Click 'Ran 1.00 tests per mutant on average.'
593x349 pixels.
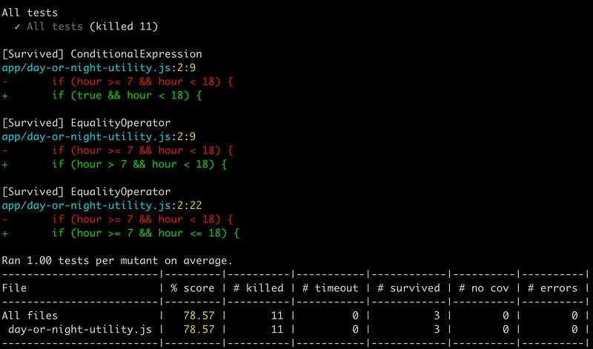pyautogui.click(x=117, y=261)
